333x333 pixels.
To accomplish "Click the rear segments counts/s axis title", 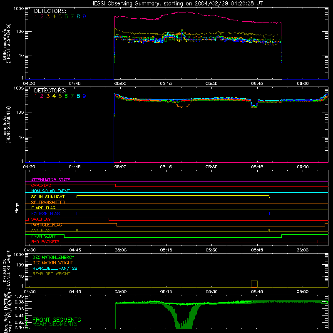I will coord(6,125).
